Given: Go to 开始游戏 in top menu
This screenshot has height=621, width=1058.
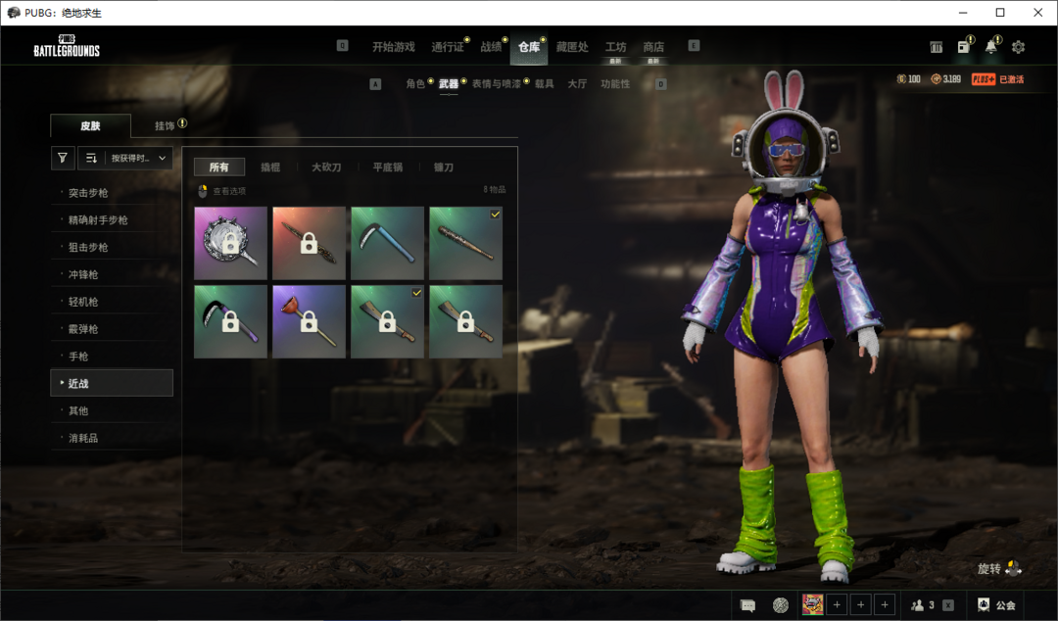Looking at the screenshot, I should [394, 47].
